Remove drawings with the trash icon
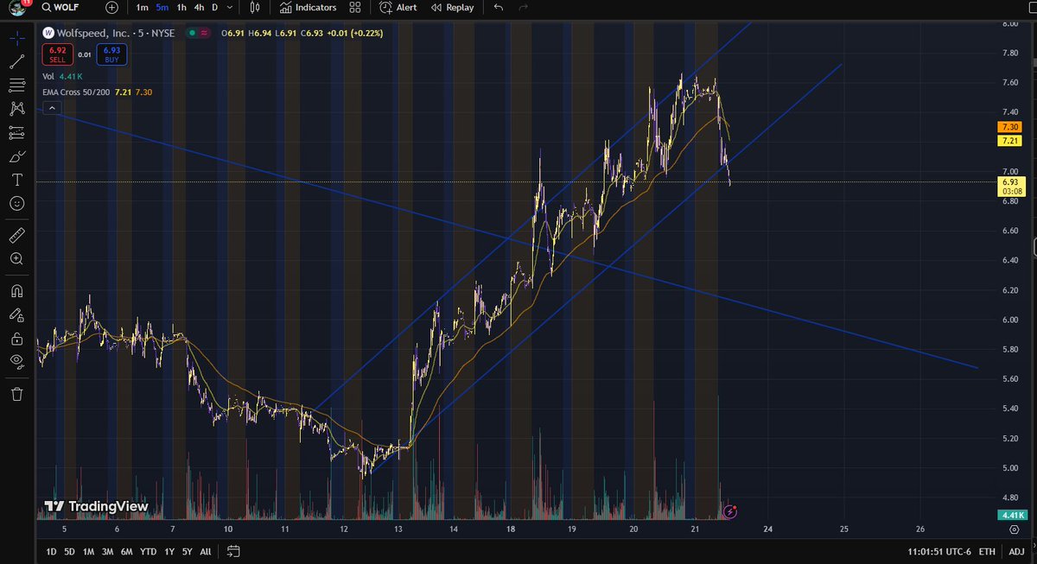The width and height of the screenshot is (1037, 564). point(16,394)
